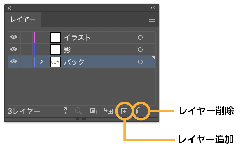This screenshot has width=245, height=153.
Task: Hide the イラスト layer eye icon
Action: point(14,37)
